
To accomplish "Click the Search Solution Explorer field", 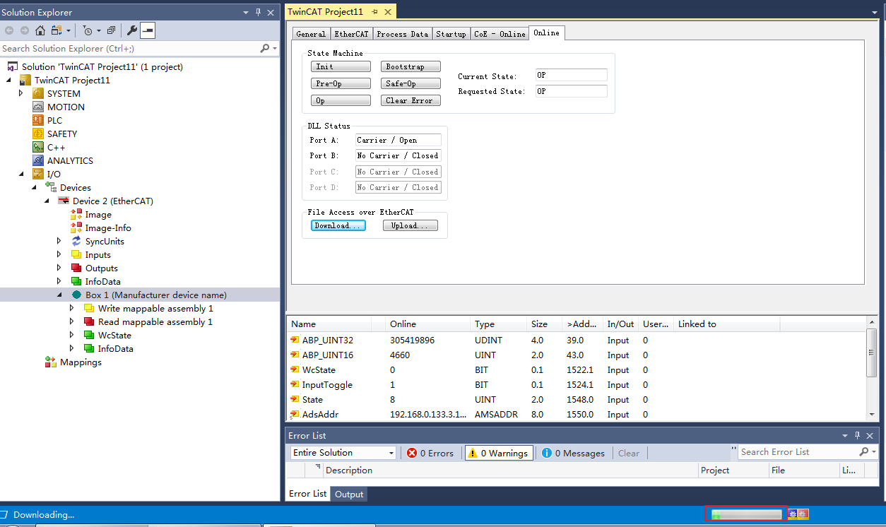I will point(129,48).
